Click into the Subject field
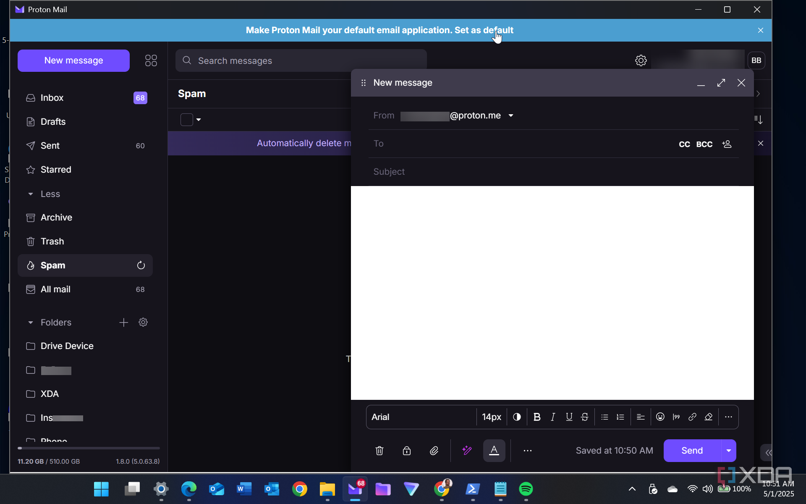806x504 pixels. point(553,172)
